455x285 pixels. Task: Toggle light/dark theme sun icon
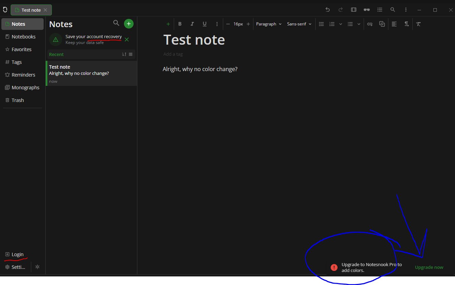[37, 267]
